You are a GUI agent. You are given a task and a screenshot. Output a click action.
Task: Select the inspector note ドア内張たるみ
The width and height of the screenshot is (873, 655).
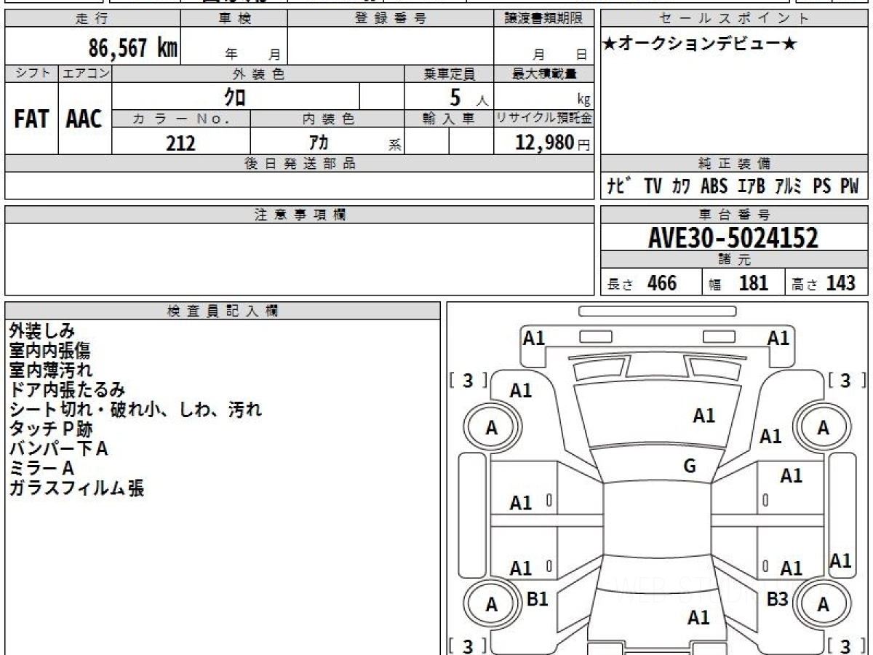(x=67, y=390)
